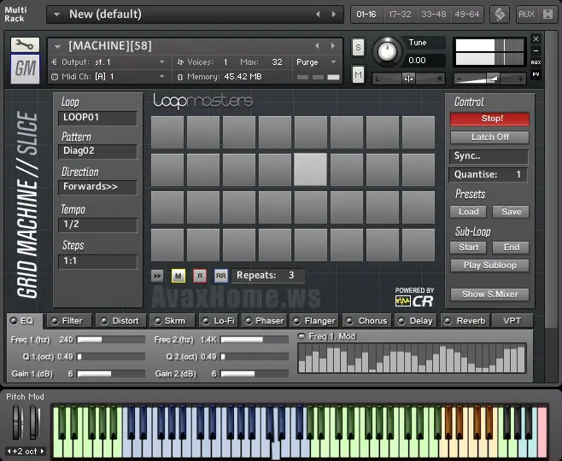Open the MACHINE instrument name dropdown
Image resolution: width=562 pixels, height=461 pixels.
pyautogui.click(x=57, y=46)
